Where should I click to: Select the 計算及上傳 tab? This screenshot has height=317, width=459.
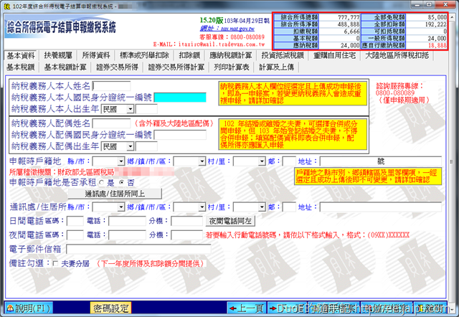coord(276,67)
